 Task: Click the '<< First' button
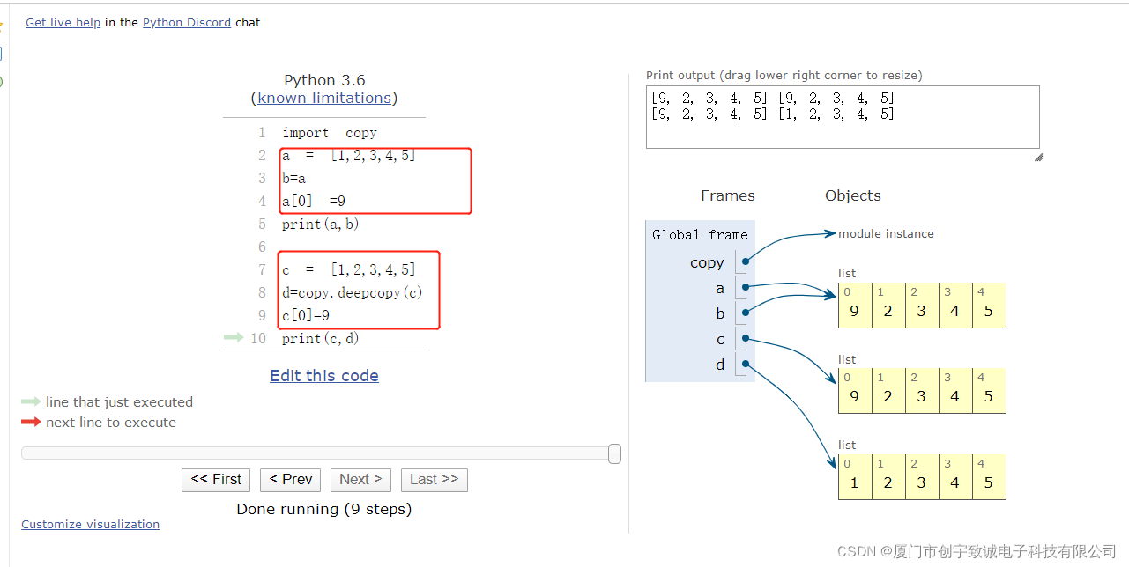pos(215,480)
